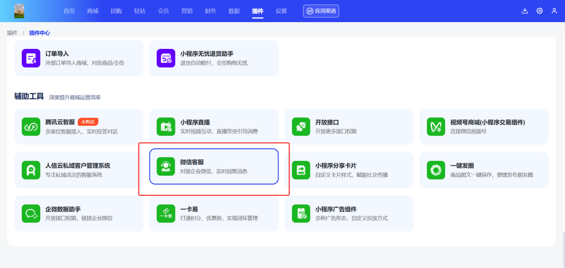Select the 小程序直播 video icon
565x268 pixels.
pos(166,127)
